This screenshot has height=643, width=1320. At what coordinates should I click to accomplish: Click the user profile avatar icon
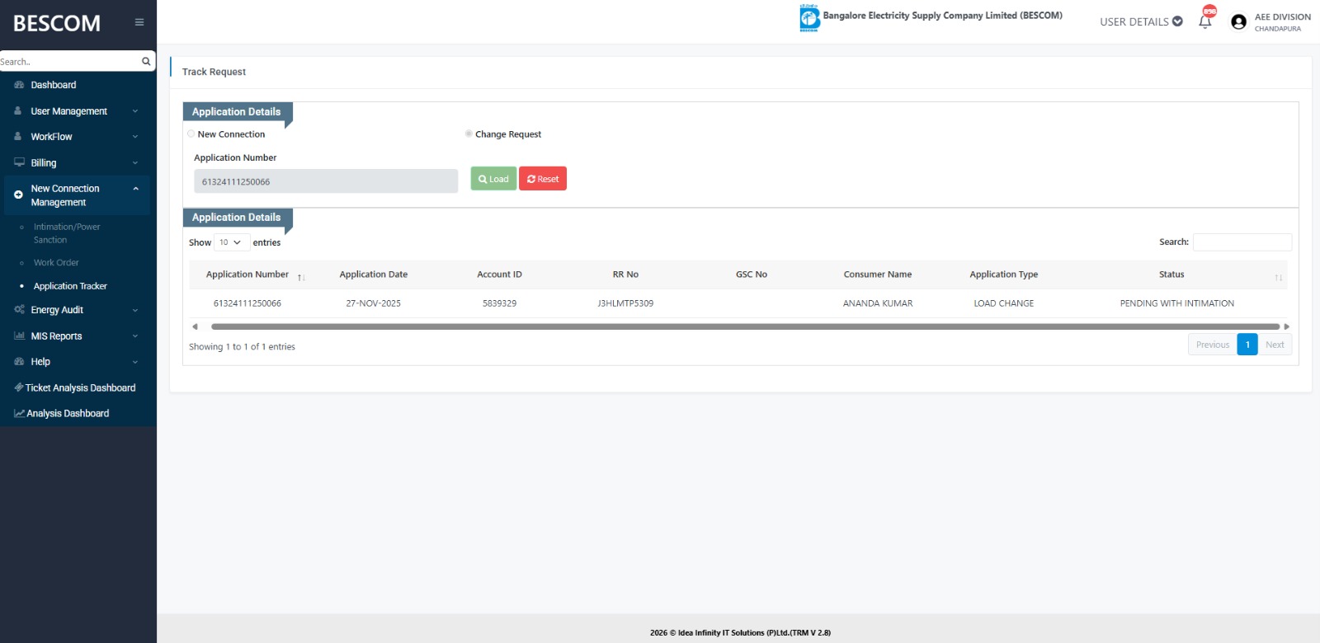click(1238, 22)
